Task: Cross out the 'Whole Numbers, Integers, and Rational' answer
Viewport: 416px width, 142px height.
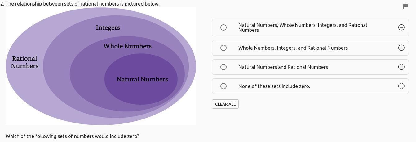Action: point(401,48)
